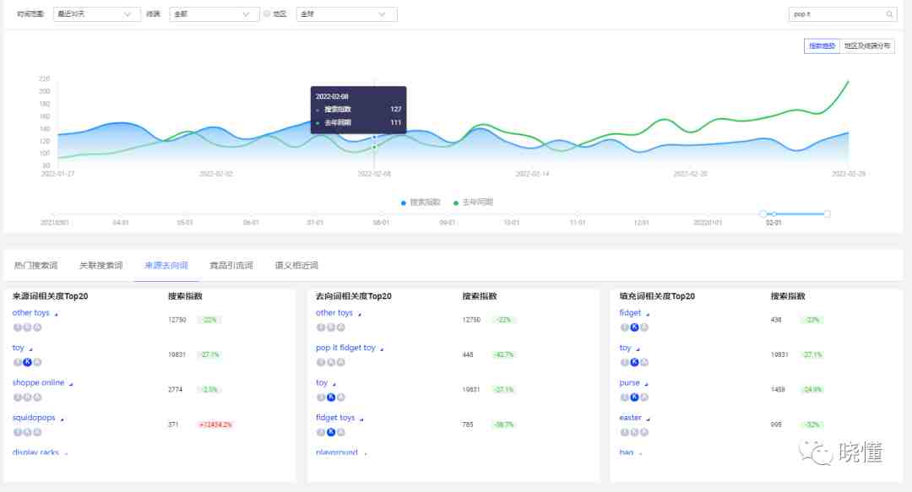
Task: Open the 'squidopops' keyword link
Action: 34,418
